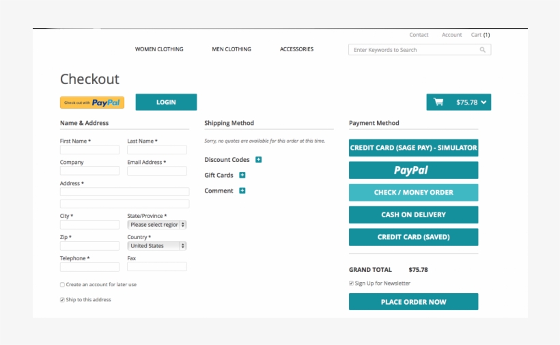The height and width of the screenshot is (345, 560).
Task: Click the "Sorry, no quotes are available" message
Action: (265, 141)
